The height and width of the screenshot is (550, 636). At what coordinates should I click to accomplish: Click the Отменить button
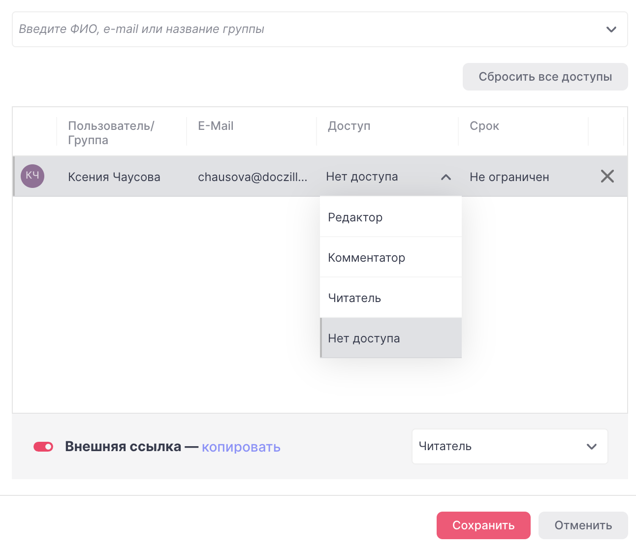(583, 525)
